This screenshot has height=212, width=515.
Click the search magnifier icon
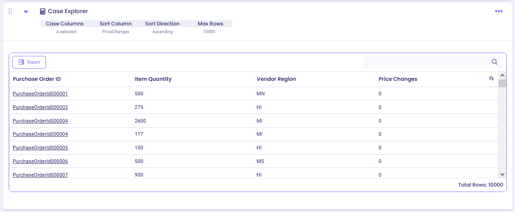pyautogui.click(x=494, y=62)
